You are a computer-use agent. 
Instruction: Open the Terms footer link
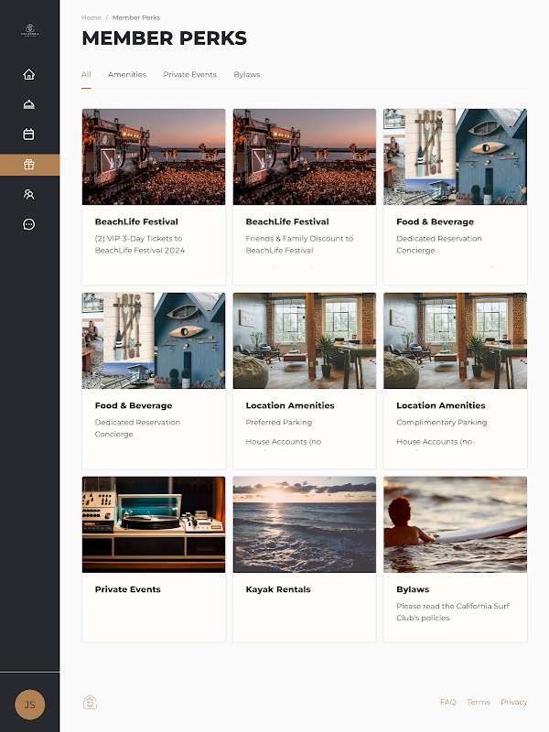(479, 702)
